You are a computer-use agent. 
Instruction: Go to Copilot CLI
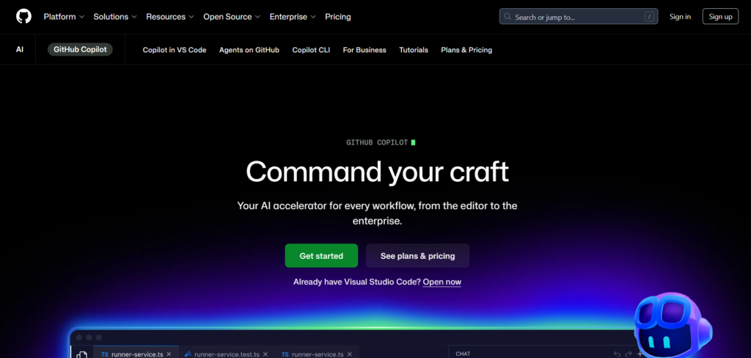(311, 50)
